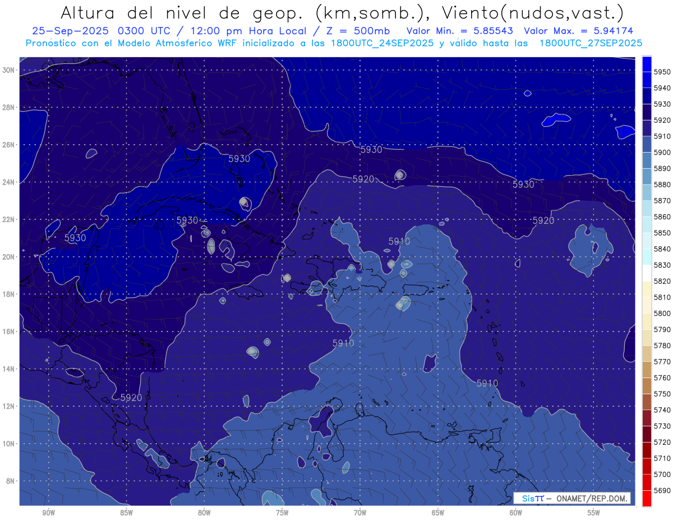673x520 pixels.
Task: Click the red legend swatch below 5690
Action: pos(647,498)
